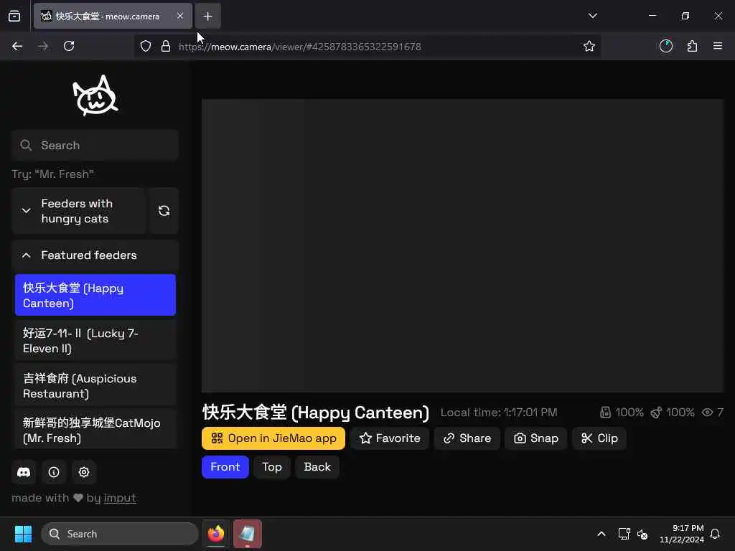
Task: Open the tracking protection shield icon
Action: [146, 47]
